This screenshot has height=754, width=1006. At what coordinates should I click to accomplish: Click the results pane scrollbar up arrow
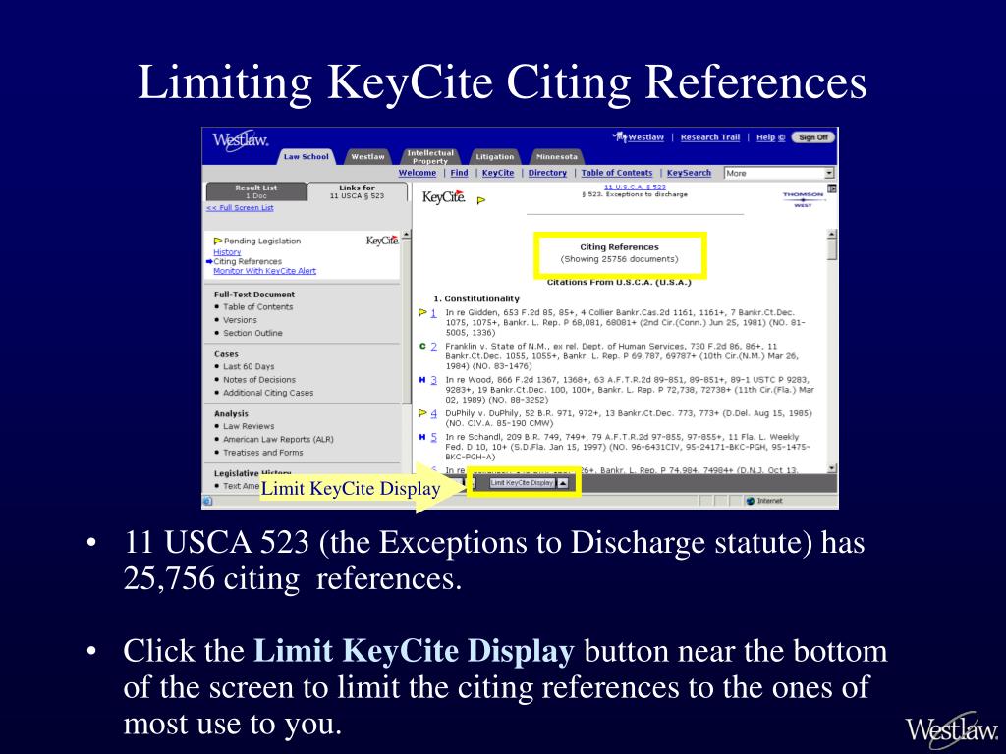[x=832, y=234]
